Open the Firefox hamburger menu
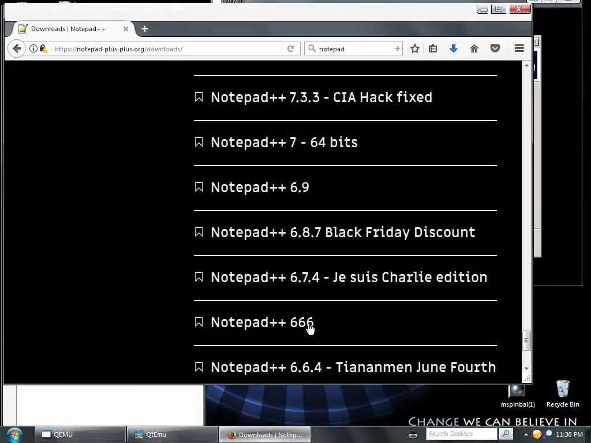The image size is (591, 443). 519,48
